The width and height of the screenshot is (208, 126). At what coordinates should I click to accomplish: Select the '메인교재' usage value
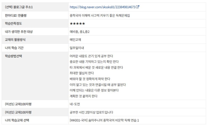(75, 40)
